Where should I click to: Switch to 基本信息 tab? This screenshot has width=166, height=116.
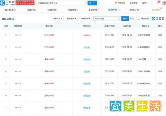10,10
